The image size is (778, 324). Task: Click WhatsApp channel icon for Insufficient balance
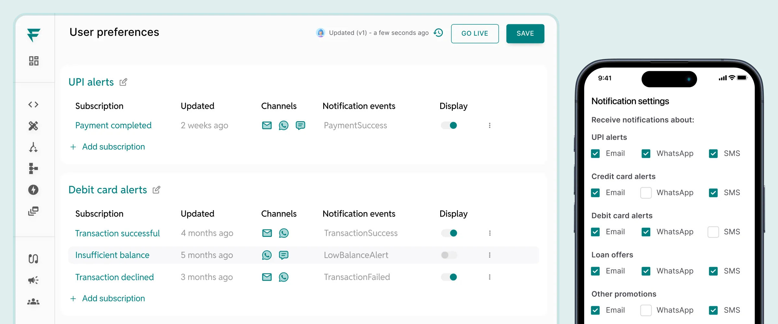[x=267, y=255]
